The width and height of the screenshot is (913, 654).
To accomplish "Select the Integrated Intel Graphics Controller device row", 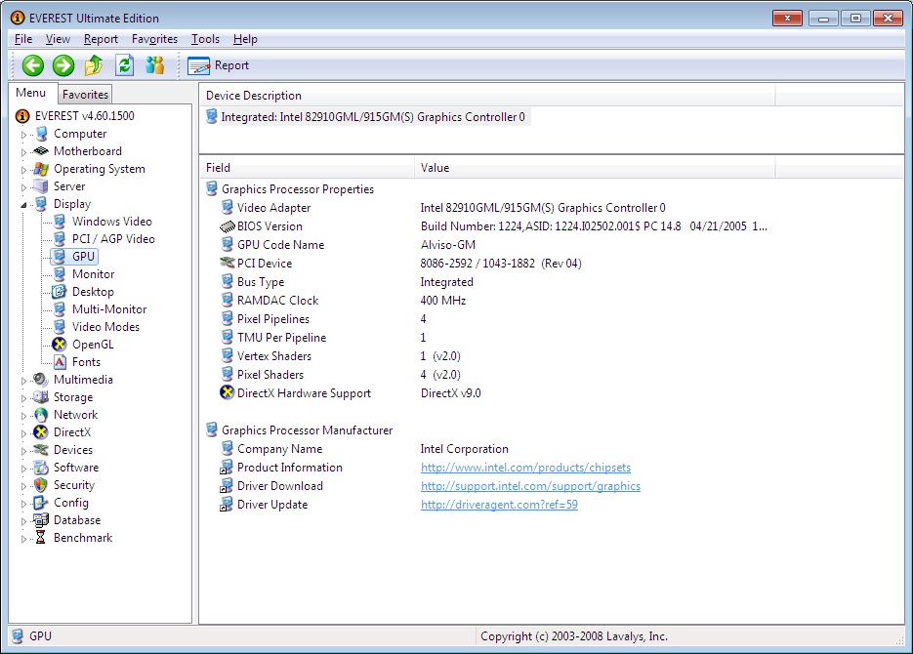I will point(366,117).
